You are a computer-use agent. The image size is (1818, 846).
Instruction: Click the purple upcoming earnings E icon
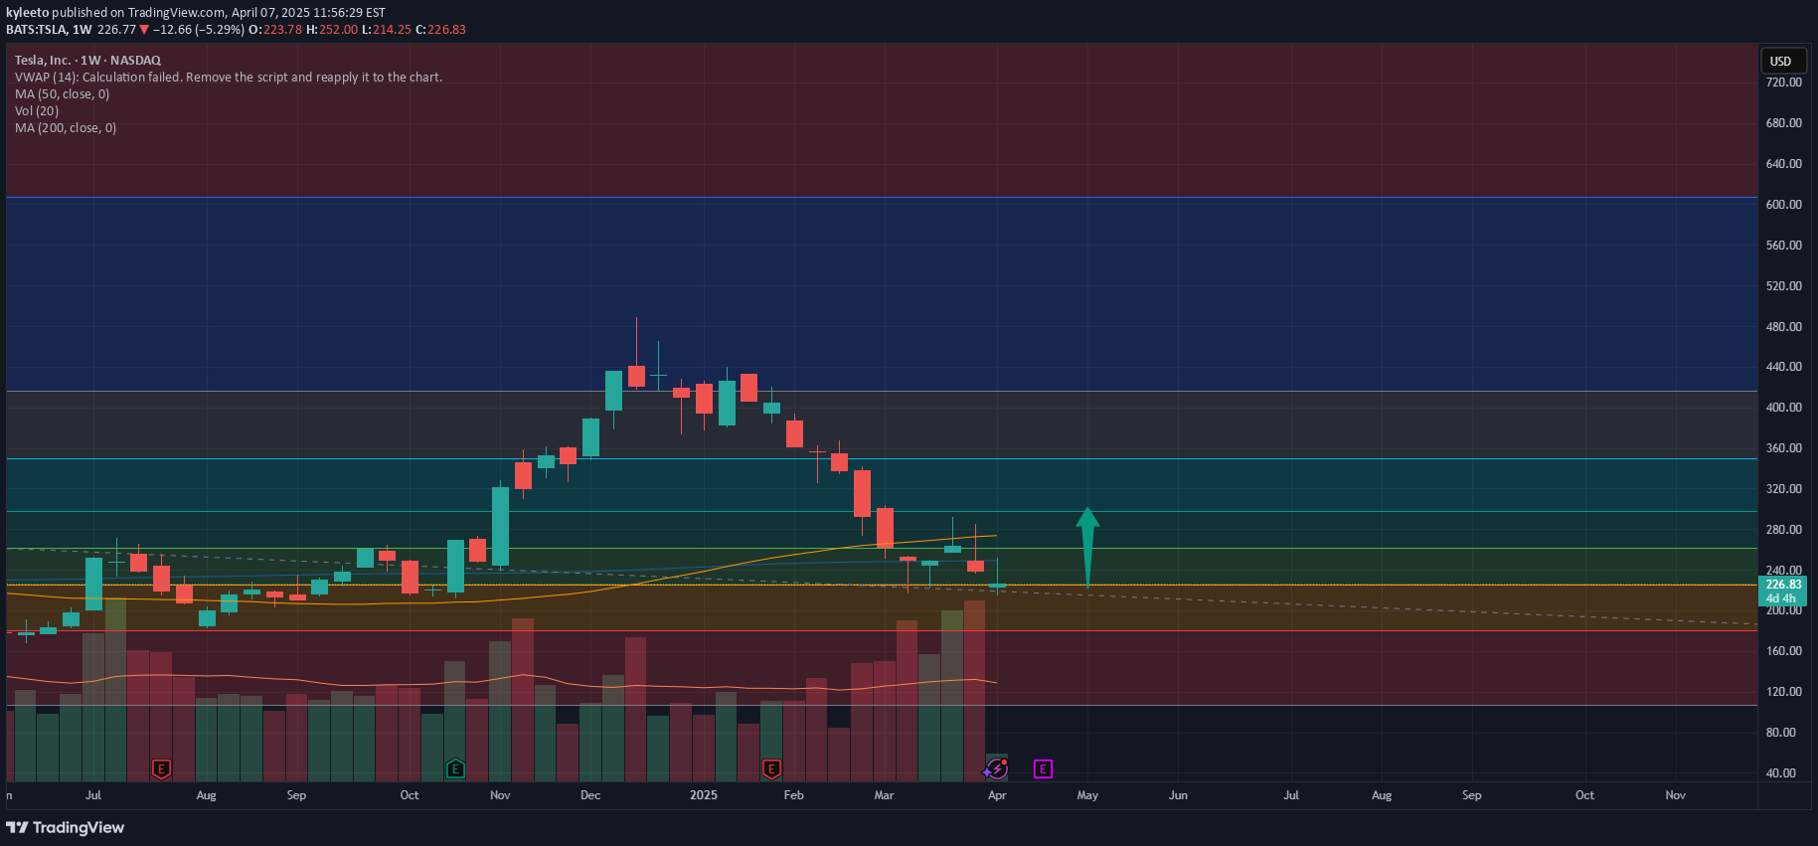tap(1043, 768)
